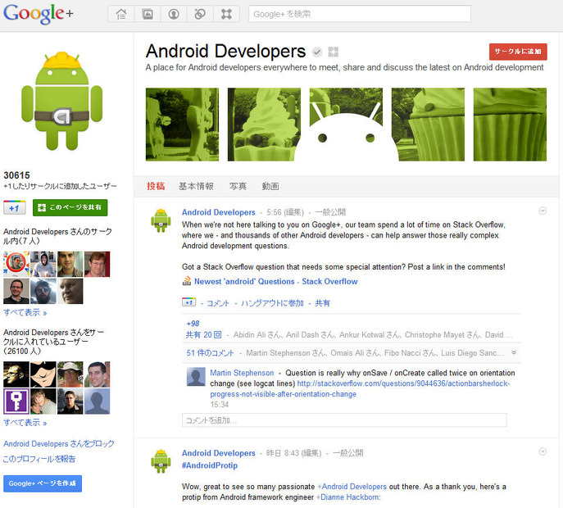Viewport: 563px width, 508px height.
Task: Click the 51 件のコメント link
Action: tap(210, 353)
